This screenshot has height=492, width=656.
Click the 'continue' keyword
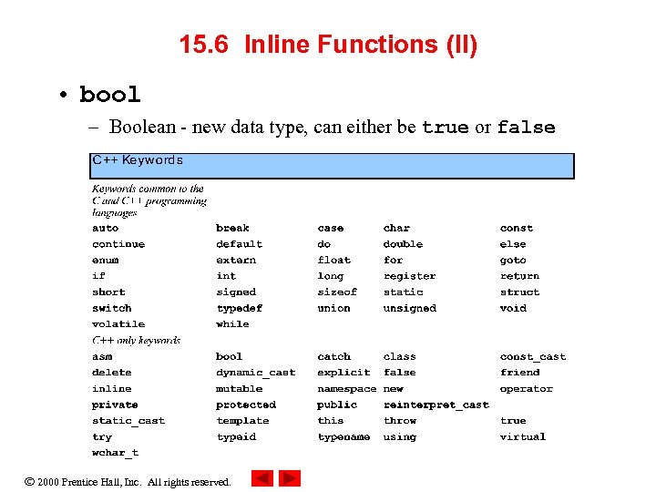tap(118, 244)
